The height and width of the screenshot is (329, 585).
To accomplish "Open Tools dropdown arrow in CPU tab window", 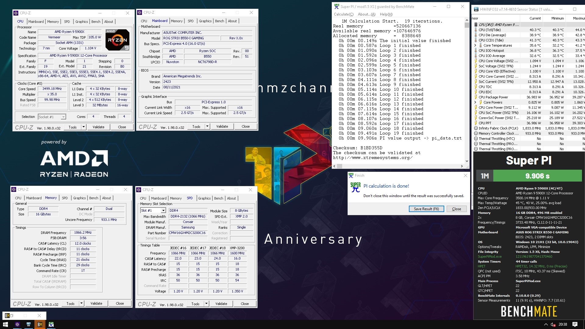I will pos(83,127).
